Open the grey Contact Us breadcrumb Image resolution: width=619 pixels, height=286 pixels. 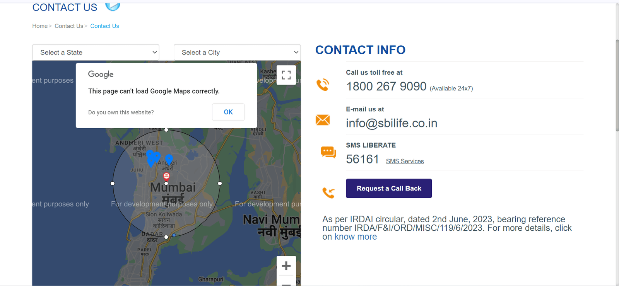(x=69, y=26)
